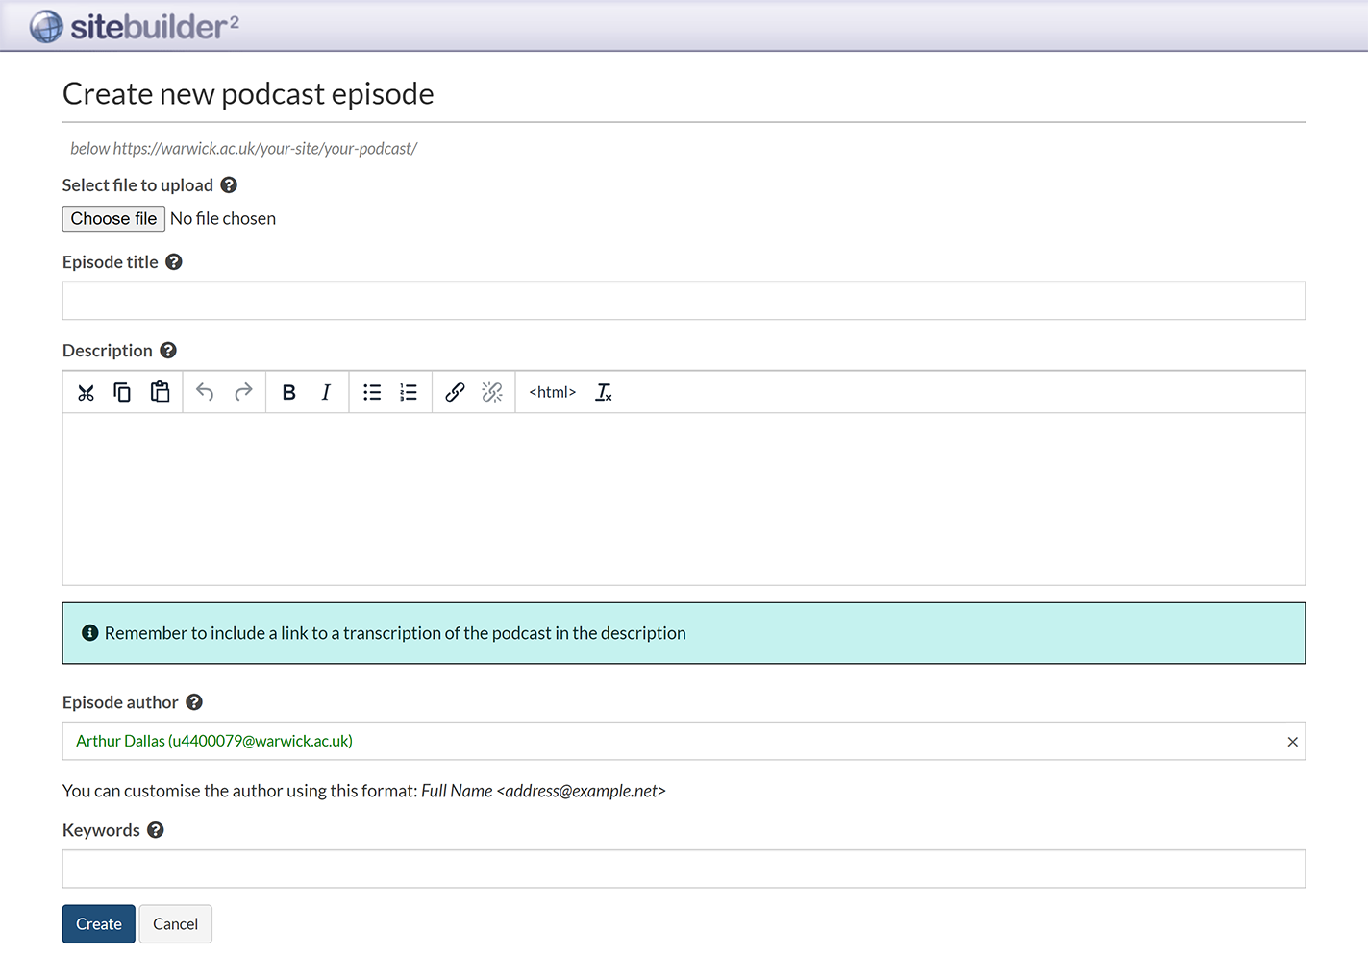1368x980 pixels.
Task: Insert a bulleted list
Action: [x=372, y=392]
